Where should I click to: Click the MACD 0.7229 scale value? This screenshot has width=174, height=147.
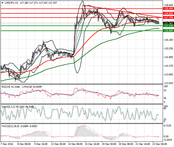(167, 126)
